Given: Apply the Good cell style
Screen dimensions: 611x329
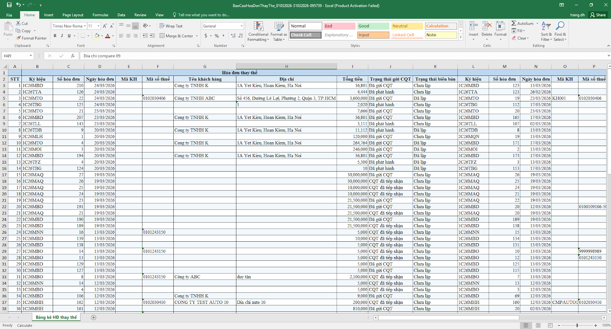Looking at the screenshot, I should [373, 26].
